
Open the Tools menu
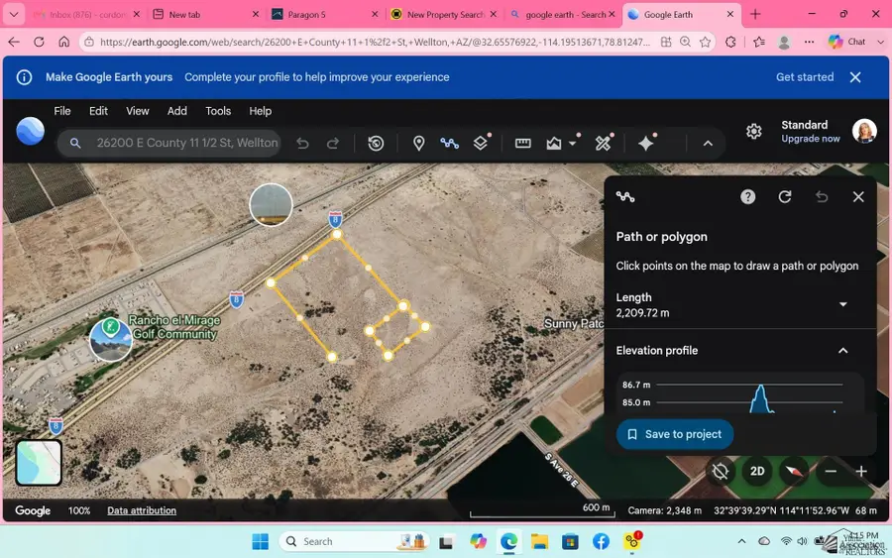click(x=218, y=111)
